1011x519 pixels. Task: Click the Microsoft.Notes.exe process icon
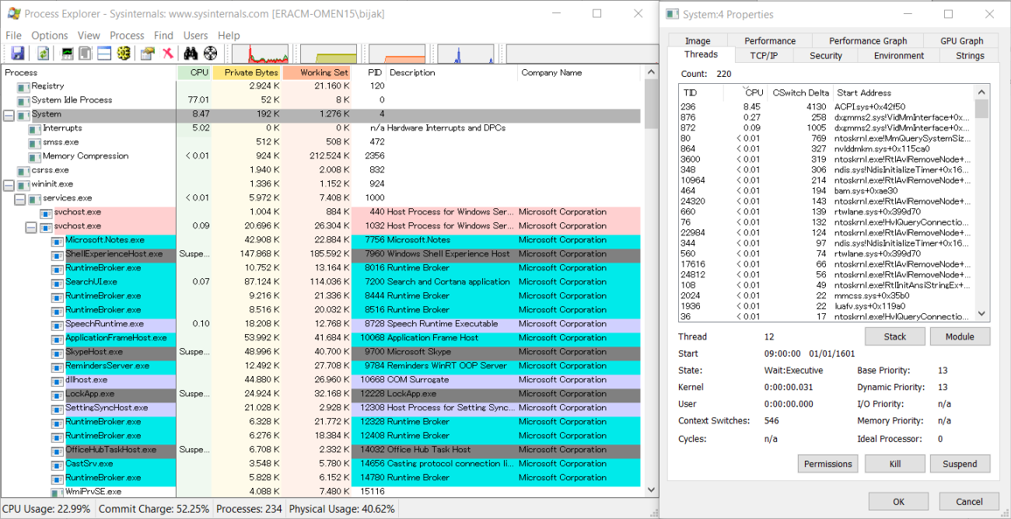58,240
